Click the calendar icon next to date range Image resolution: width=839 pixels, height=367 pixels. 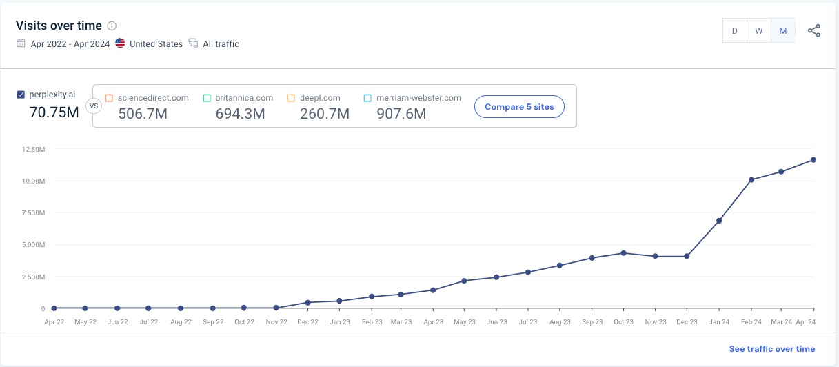[21, 43]
